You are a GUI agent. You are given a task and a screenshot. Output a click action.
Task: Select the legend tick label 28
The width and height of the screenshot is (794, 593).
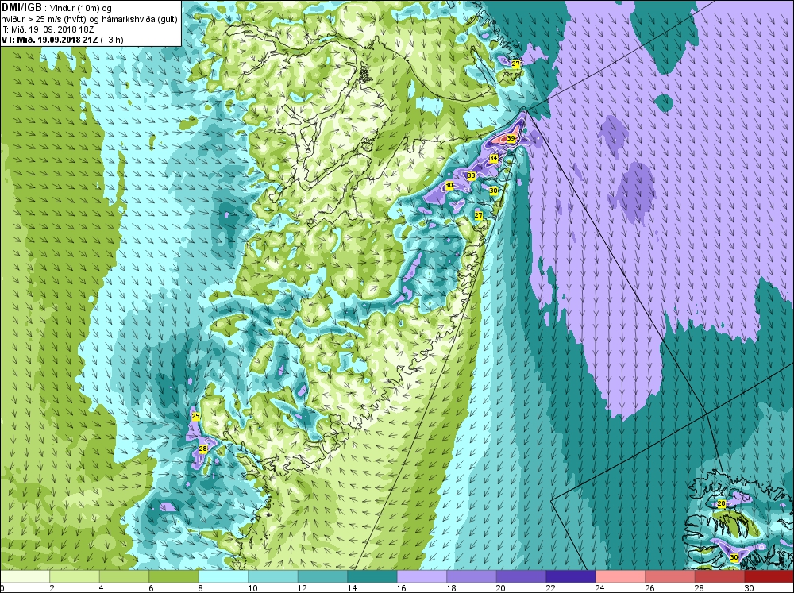700,588
